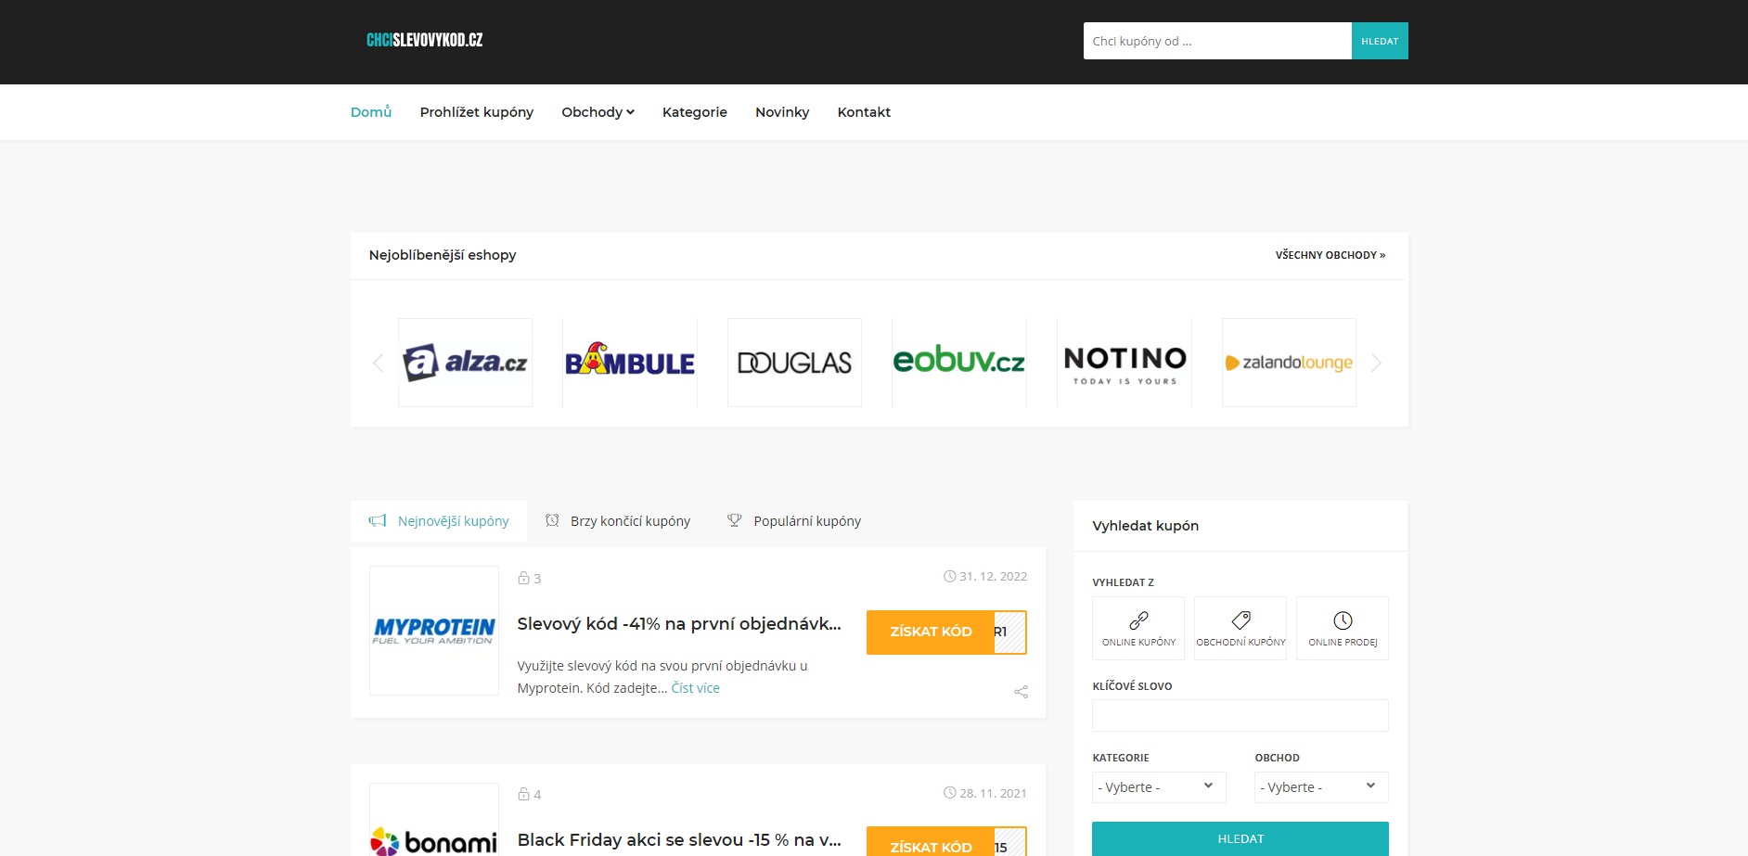
Task: Open the Obchod select dropdown in search panel
Action: coord(1321,787)
